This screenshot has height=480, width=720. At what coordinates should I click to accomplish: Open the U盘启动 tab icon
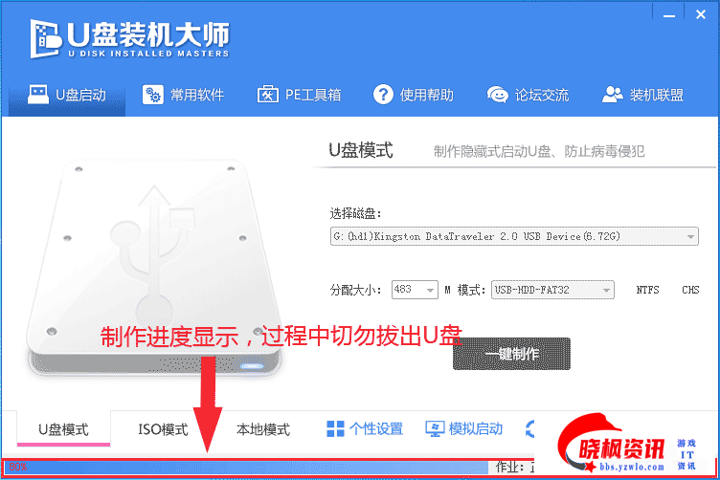click(37, 95)
